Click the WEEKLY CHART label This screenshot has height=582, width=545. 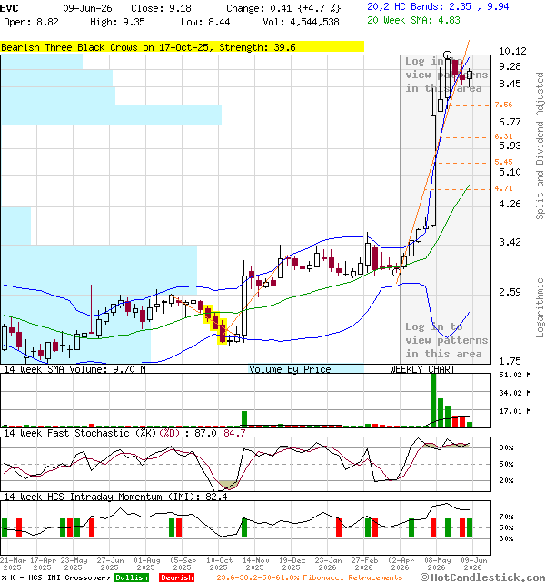coord(422,369)
